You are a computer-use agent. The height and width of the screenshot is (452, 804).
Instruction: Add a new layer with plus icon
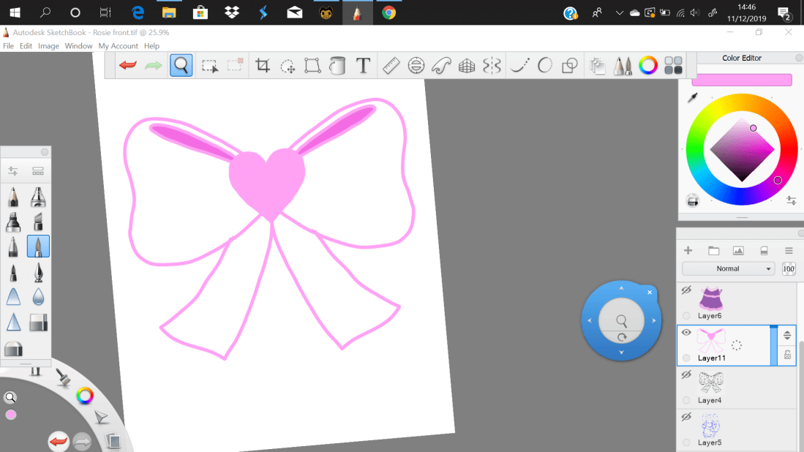point(688,251)
